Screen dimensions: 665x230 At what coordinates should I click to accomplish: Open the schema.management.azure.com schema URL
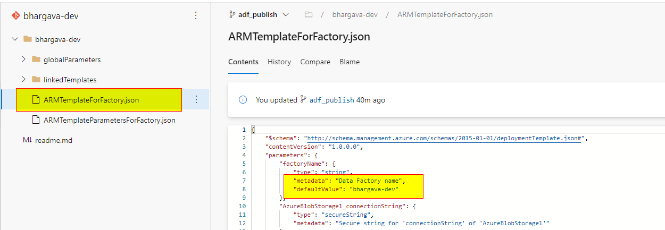pos(444,138)
